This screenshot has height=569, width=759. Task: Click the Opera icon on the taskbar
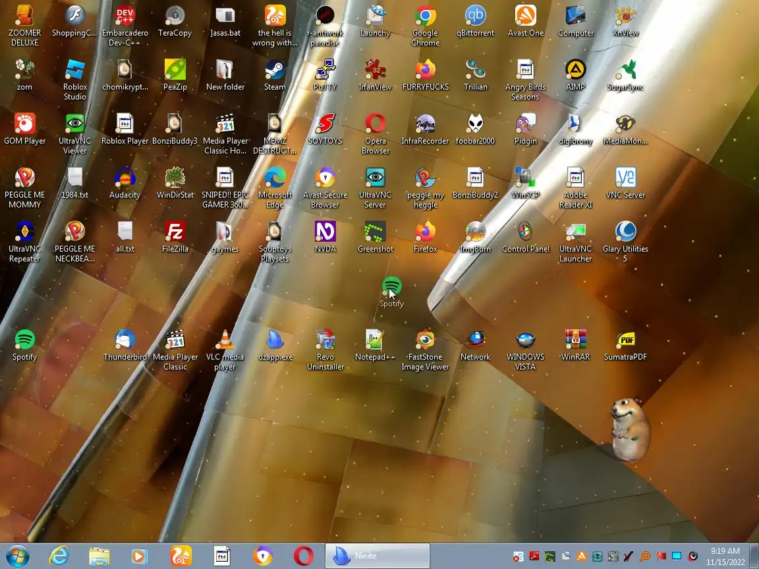(x=304, y=556)
